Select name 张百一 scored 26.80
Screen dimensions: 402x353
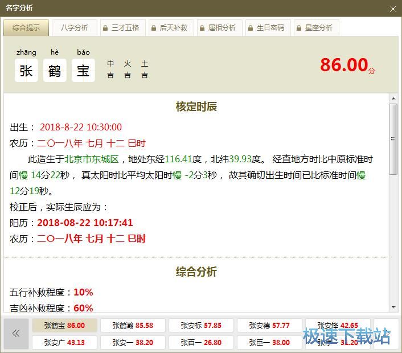[201, 343]
